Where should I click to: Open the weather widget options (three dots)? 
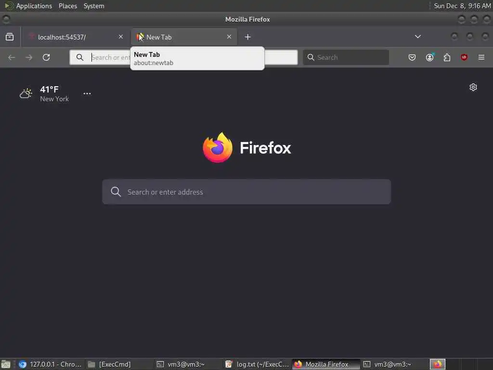pyautogui.click(x=87, y=94)
